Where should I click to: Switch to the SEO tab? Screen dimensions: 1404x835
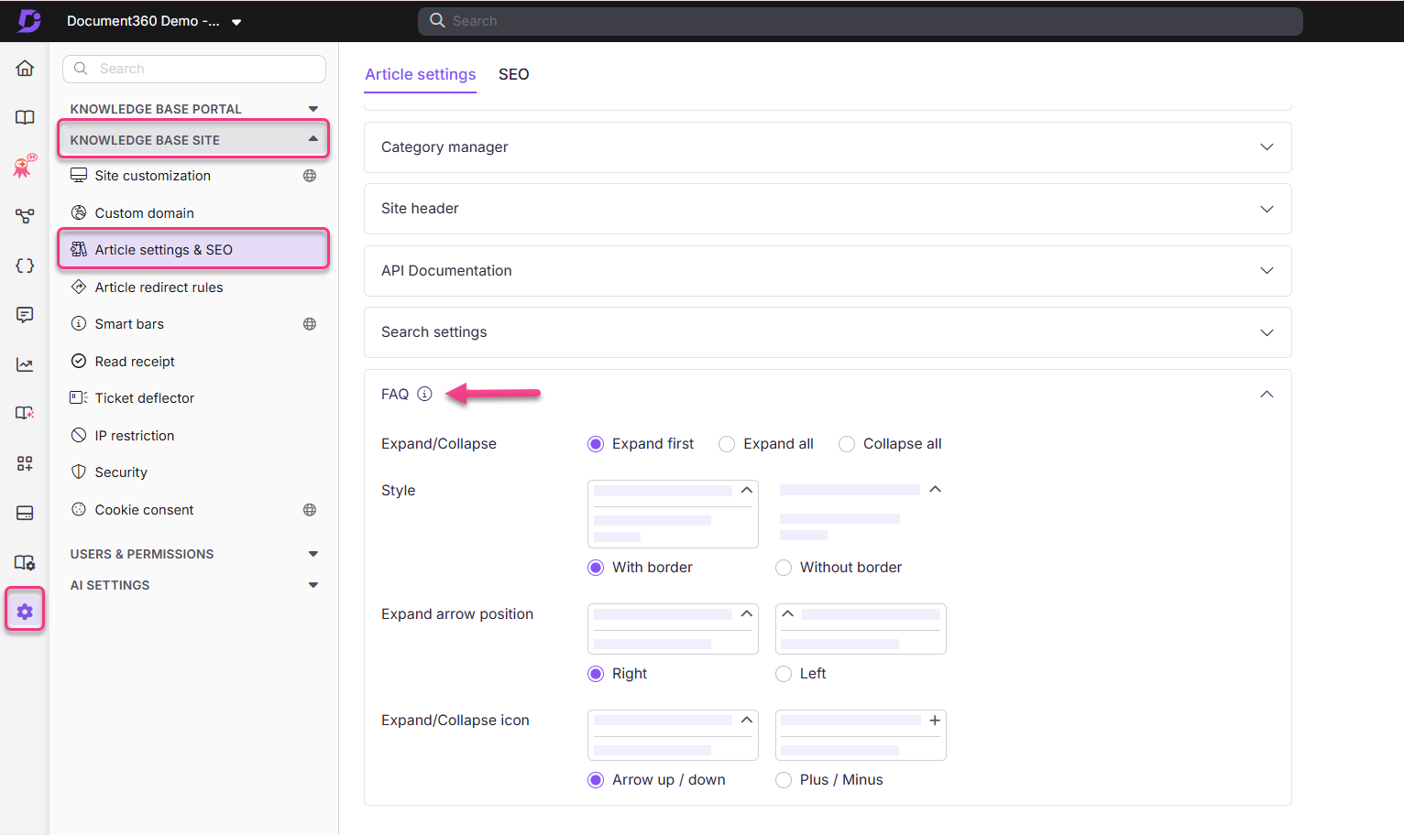pyautogui.click(x=513, y=74)
